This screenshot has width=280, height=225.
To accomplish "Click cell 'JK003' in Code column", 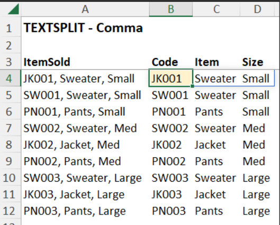I will pyautogui.click(x=171, y=194).
